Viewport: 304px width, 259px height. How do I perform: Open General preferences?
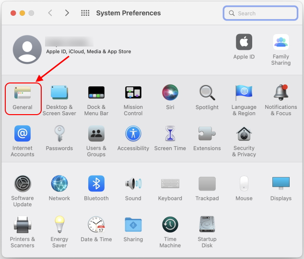pyautogui.click(x=23, y=98)
